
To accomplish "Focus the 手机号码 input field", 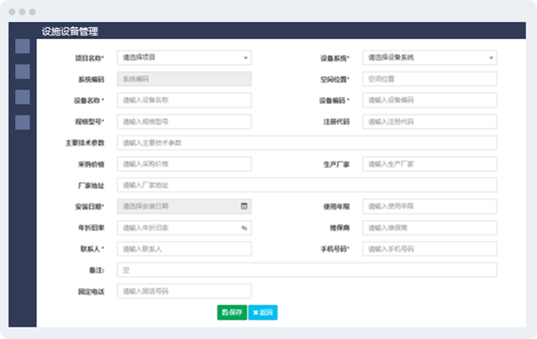I will [429, 249].
